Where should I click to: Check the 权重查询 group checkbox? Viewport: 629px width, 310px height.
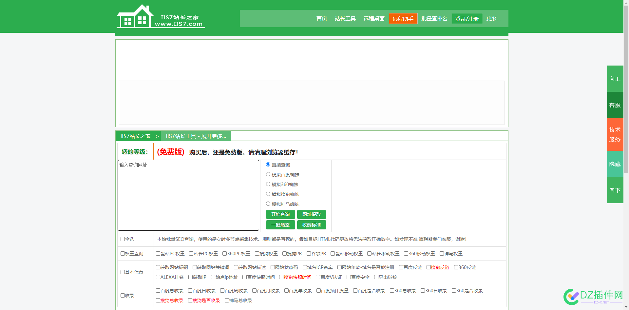[x=123, y=254]
